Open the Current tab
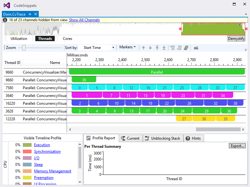 [x=131, y=138]
